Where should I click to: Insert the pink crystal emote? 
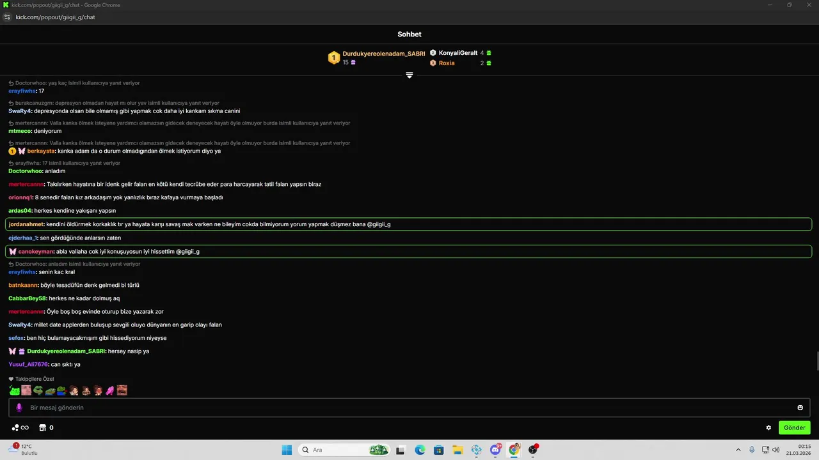[110, 390]
